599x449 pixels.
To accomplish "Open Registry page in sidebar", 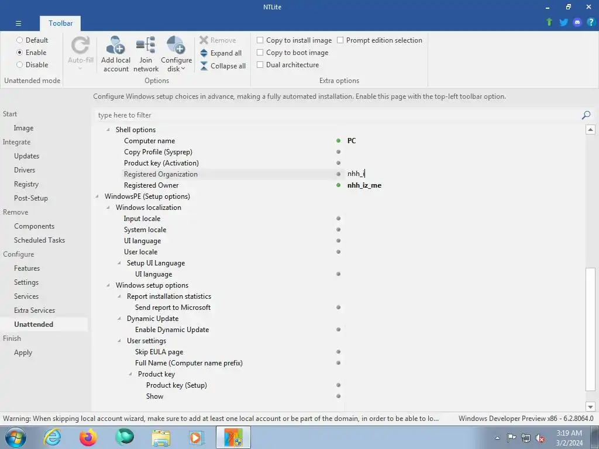I will 26,184.
